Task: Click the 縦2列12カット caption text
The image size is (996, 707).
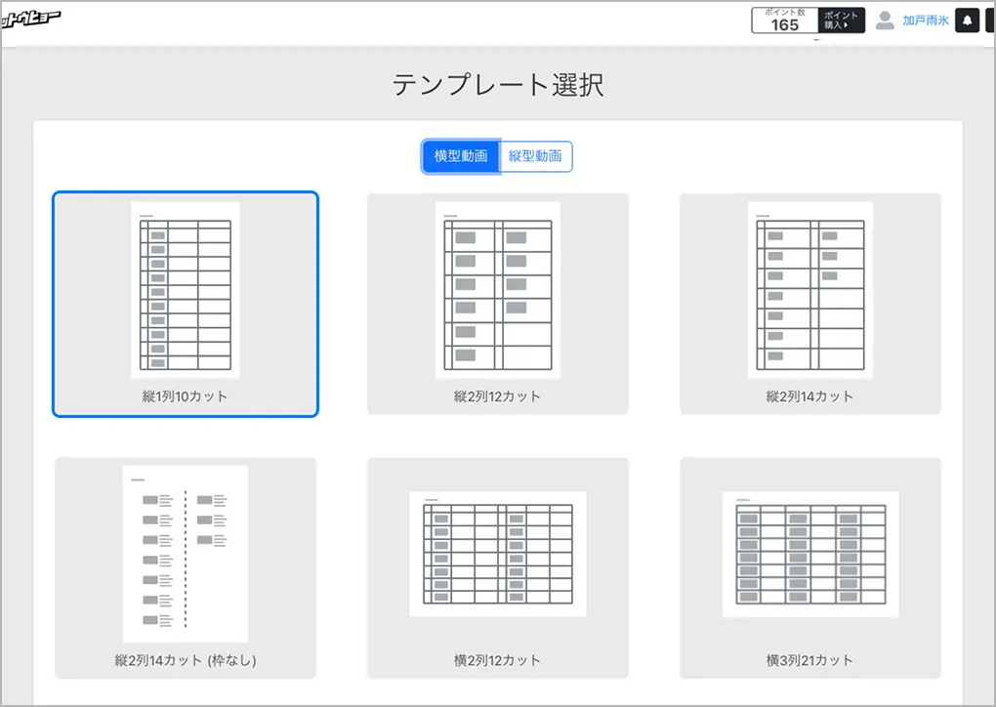Action: pos(498,396)
